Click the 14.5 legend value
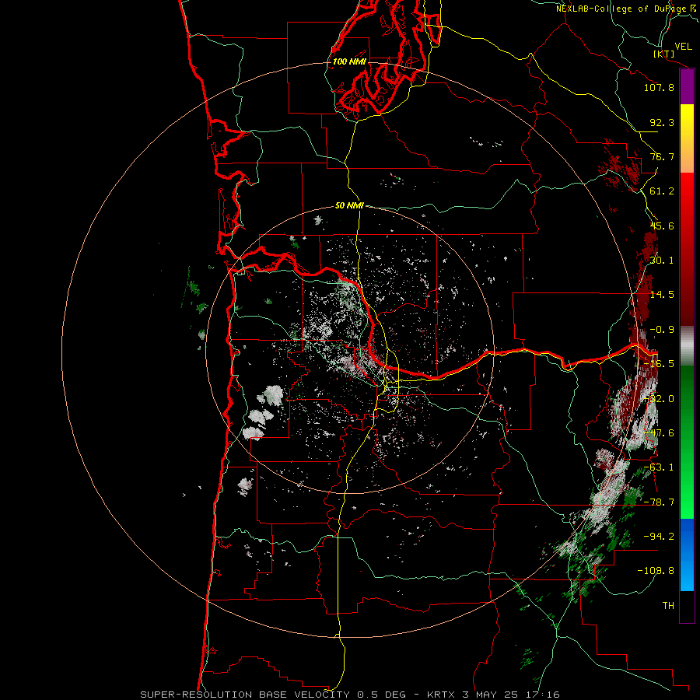The image size is (700, 700). (662, 295)
